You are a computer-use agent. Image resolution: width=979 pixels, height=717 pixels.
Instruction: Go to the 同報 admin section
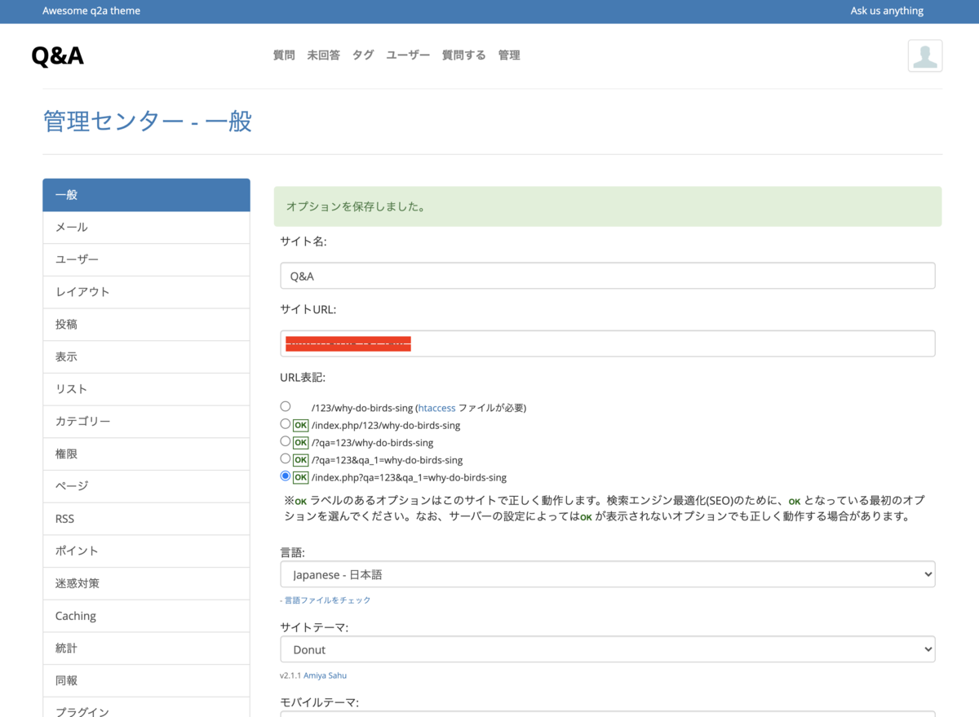[x=146, y=681]
